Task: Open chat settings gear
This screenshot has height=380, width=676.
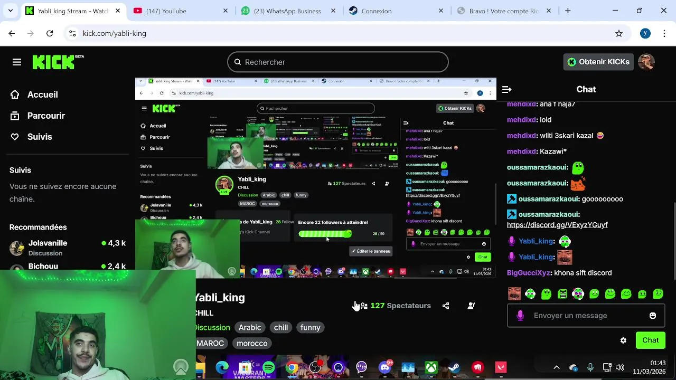Action: [623, 340]
